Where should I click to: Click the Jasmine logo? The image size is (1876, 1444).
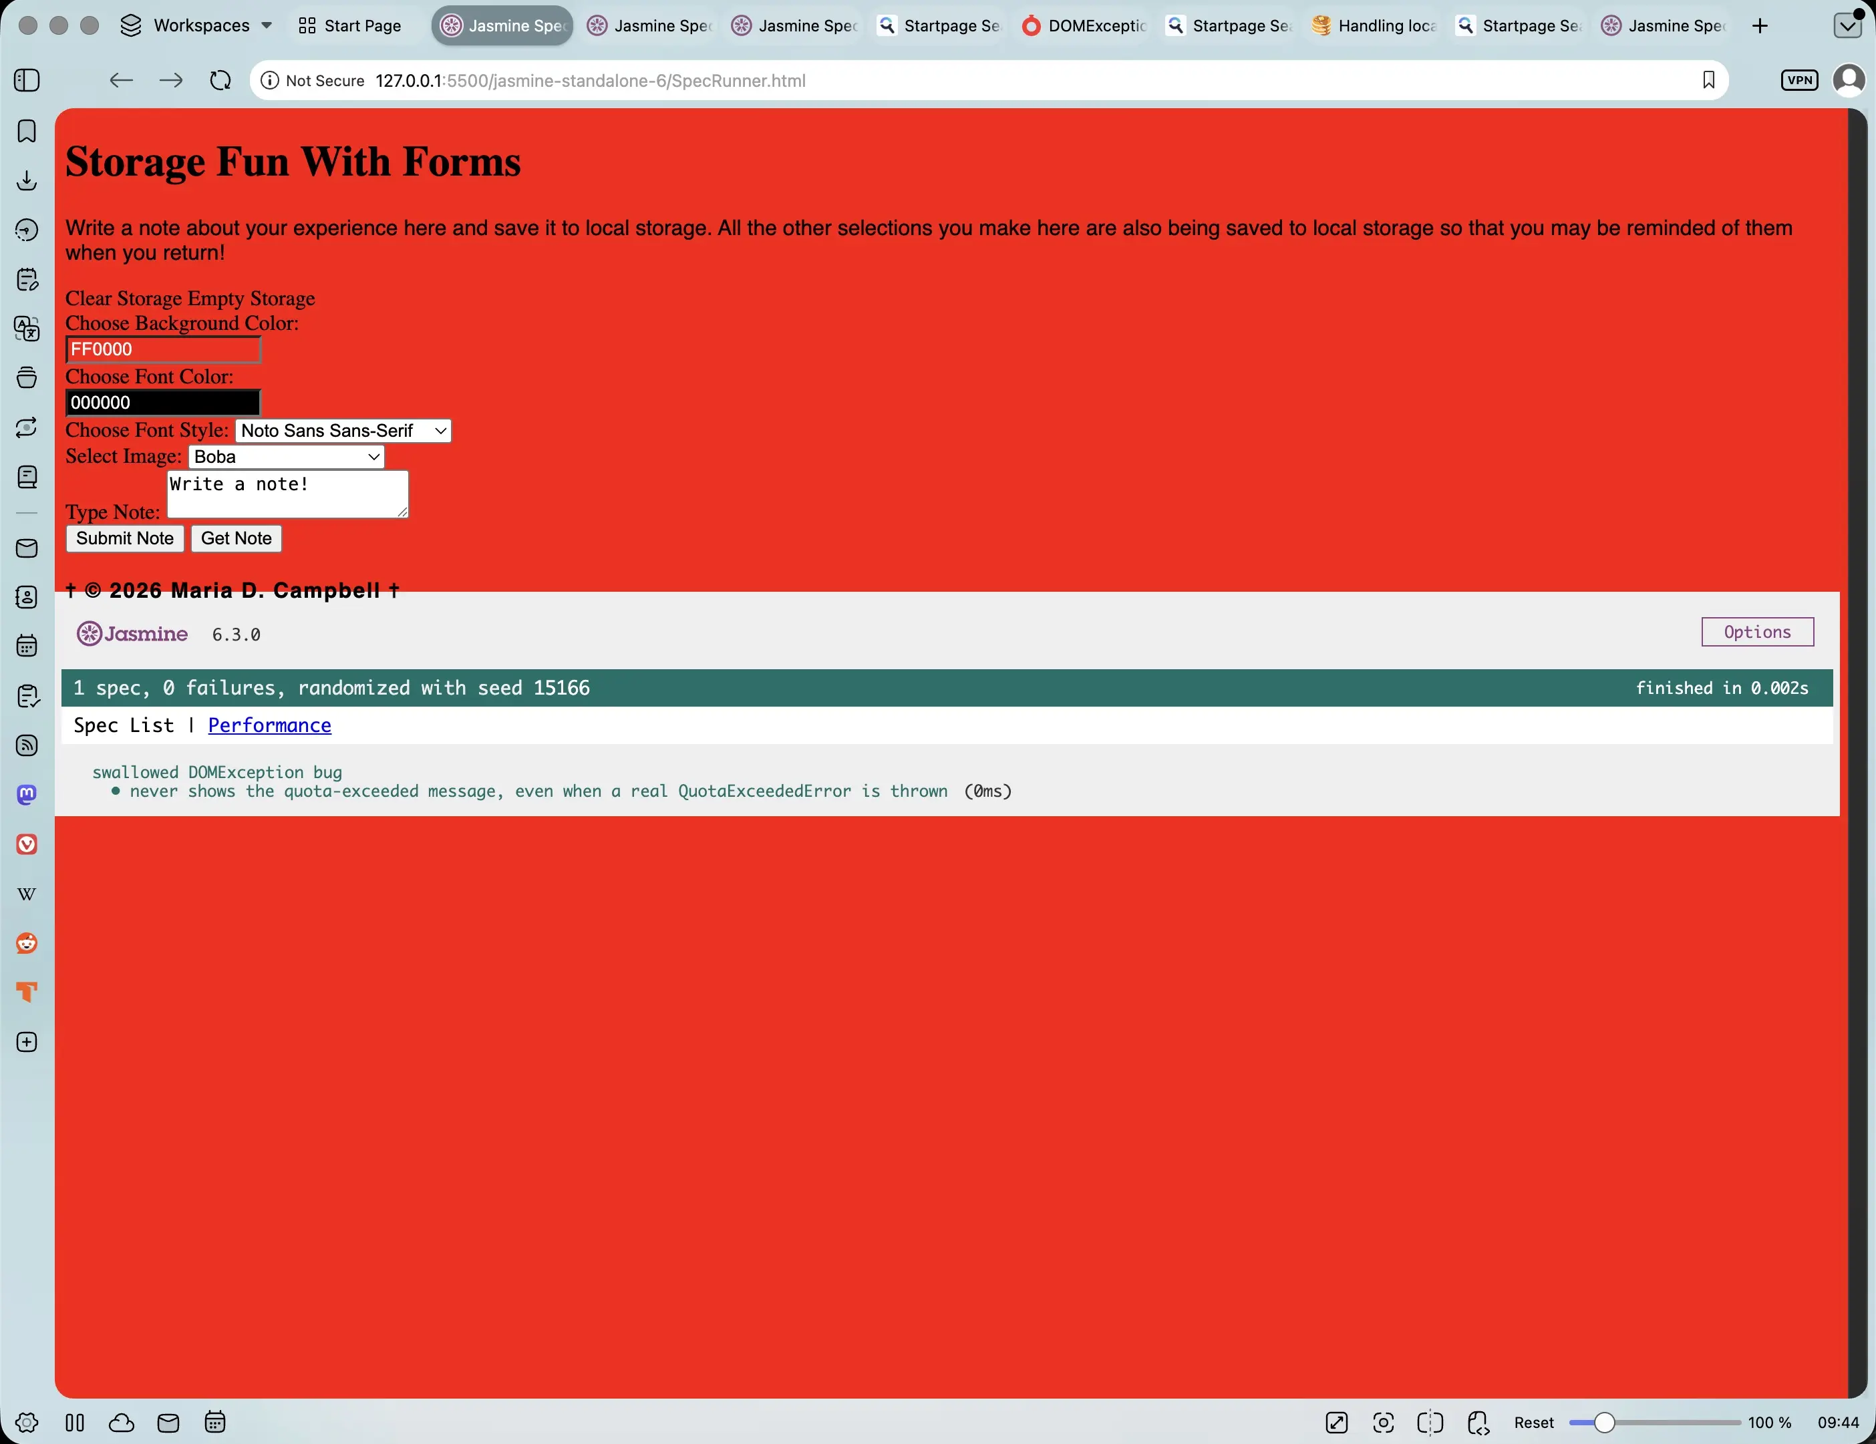coord(132,634)
